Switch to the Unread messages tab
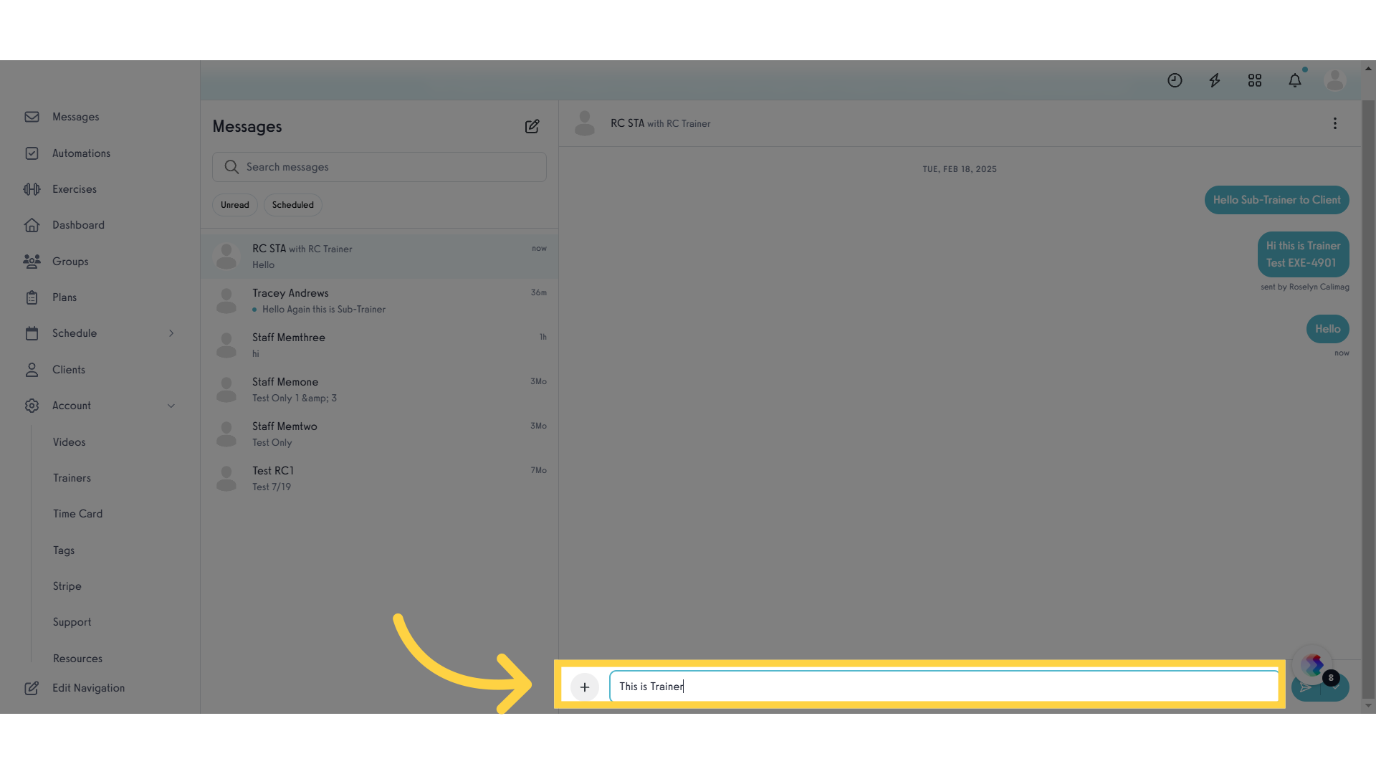The width and height of the screenshot is (1376, 774). 234,204
